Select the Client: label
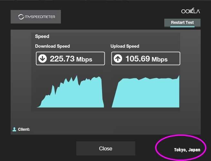This screenshot has width=211, height=161. pyautogui.click(x=24, y=129)
